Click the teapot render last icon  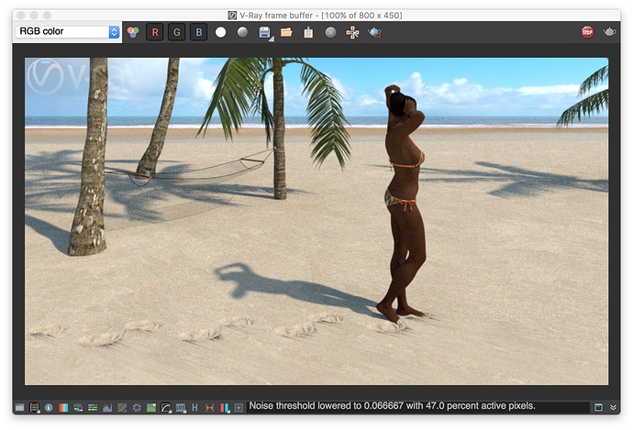point(374,32)
